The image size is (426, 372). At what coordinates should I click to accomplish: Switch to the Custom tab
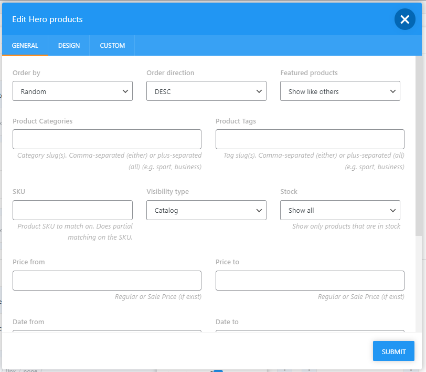(x=112, y=46)
